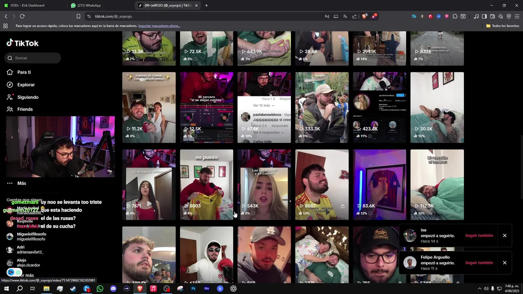Open the 'no puedo' video
The image size is (523, 294).
click(x=206, y=185)
